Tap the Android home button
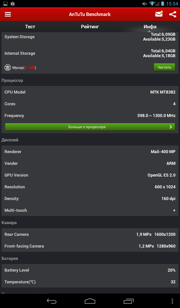 [x=90, y=301]
